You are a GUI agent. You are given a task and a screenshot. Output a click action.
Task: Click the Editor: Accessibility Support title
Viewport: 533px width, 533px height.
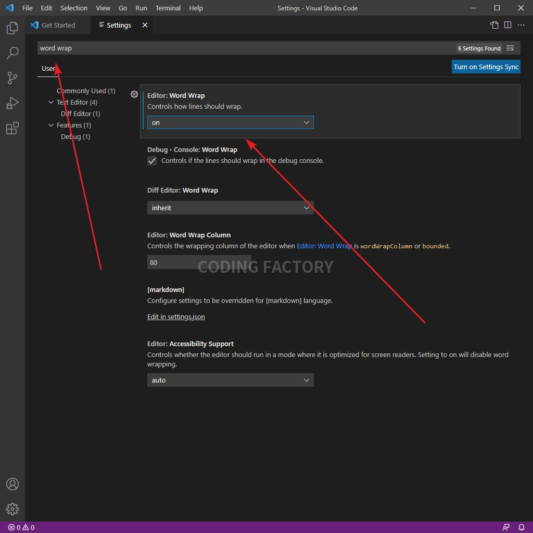(191, 344)
